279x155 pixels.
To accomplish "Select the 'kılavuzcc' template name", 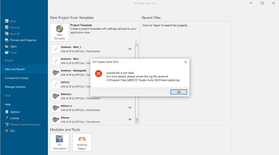I will 66,94.
